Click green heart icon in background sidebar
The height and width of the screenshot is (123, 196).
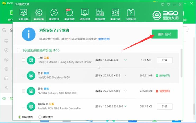pyautogui.click(x=4, y=99)
